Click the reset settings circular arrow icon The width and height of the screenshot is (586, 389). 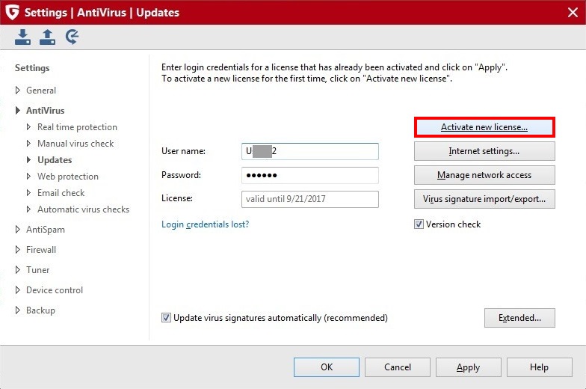click(72, 37)
